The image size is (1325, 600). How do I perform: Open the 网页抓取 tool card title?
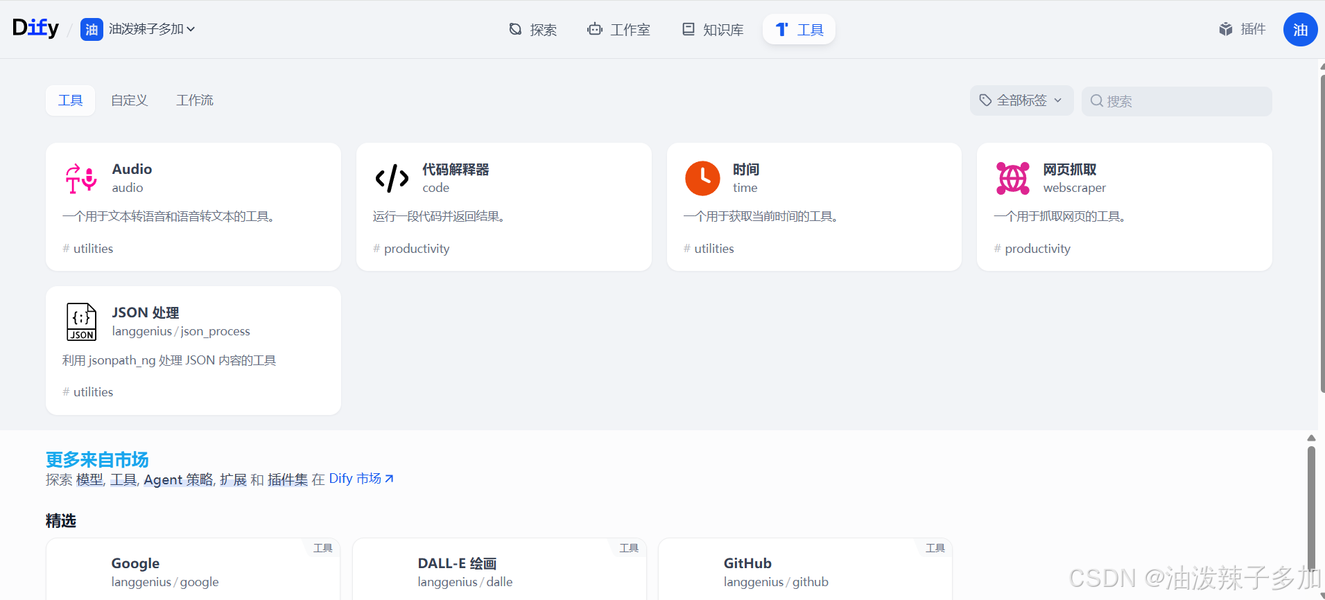tap(1070, 170)
